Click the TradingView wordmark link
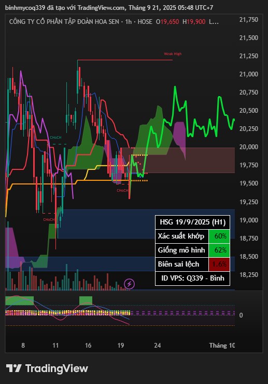The width and height of the screenshot is (268, 384). [x=57, y=368]
